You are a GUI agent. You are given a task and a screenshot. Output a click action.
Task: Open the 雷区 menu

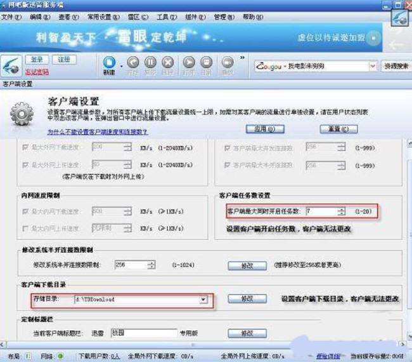[x=138, y=17]
